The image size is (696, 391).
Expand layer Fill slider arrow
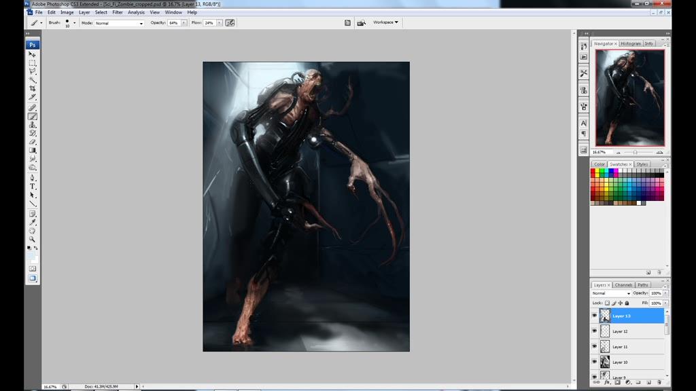(665, 303)
